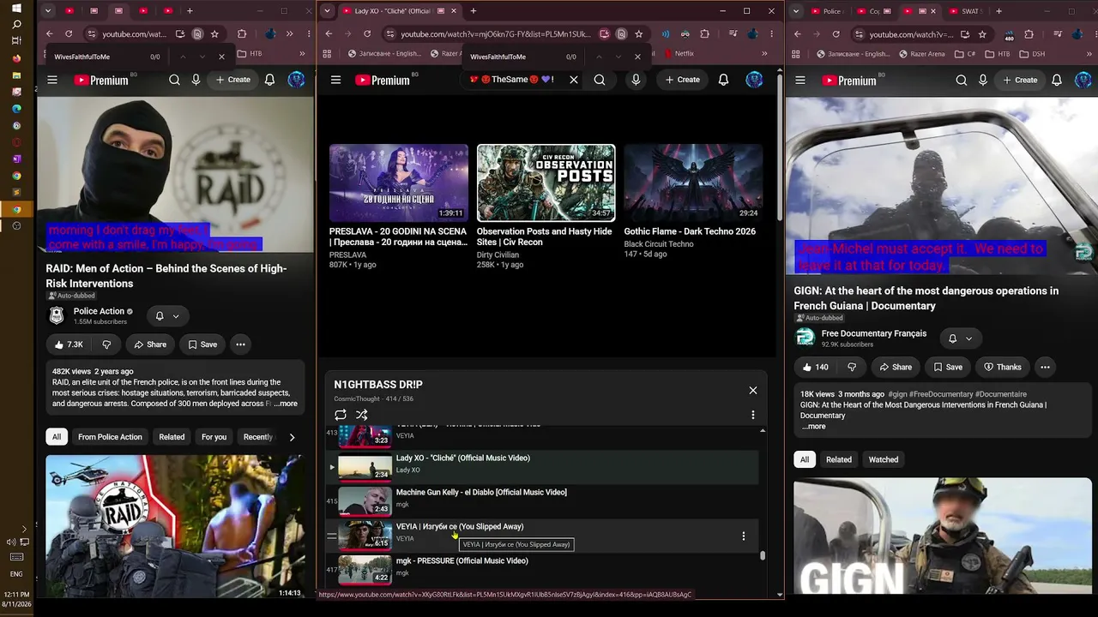Screen dimensions: 1098x617
Task: Bookmark the page with the left window star
Action: [214, 34]
